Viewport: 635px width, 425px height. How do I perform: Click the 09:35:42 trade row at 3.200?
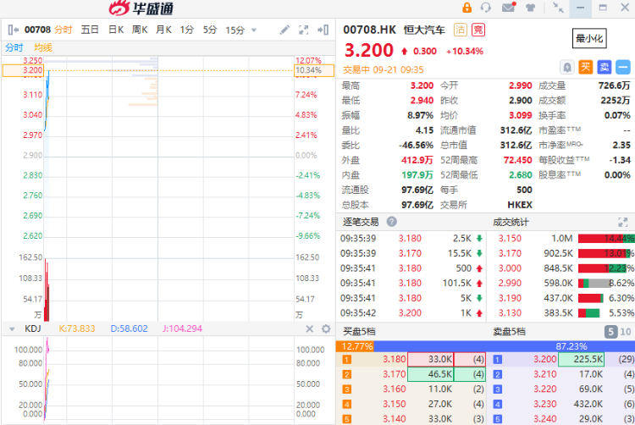click(411, 313)
